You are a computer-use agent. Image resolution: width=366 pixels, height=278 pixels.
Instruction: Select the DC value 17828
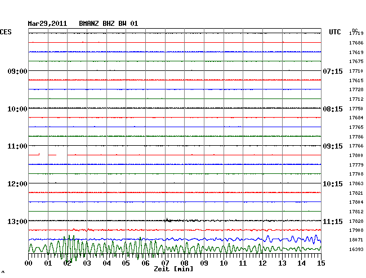(x=356, y=221)
